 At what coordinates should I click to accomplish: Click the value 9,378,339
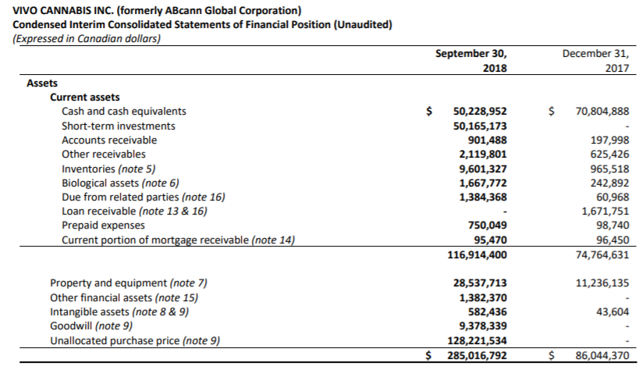[483, 325]
